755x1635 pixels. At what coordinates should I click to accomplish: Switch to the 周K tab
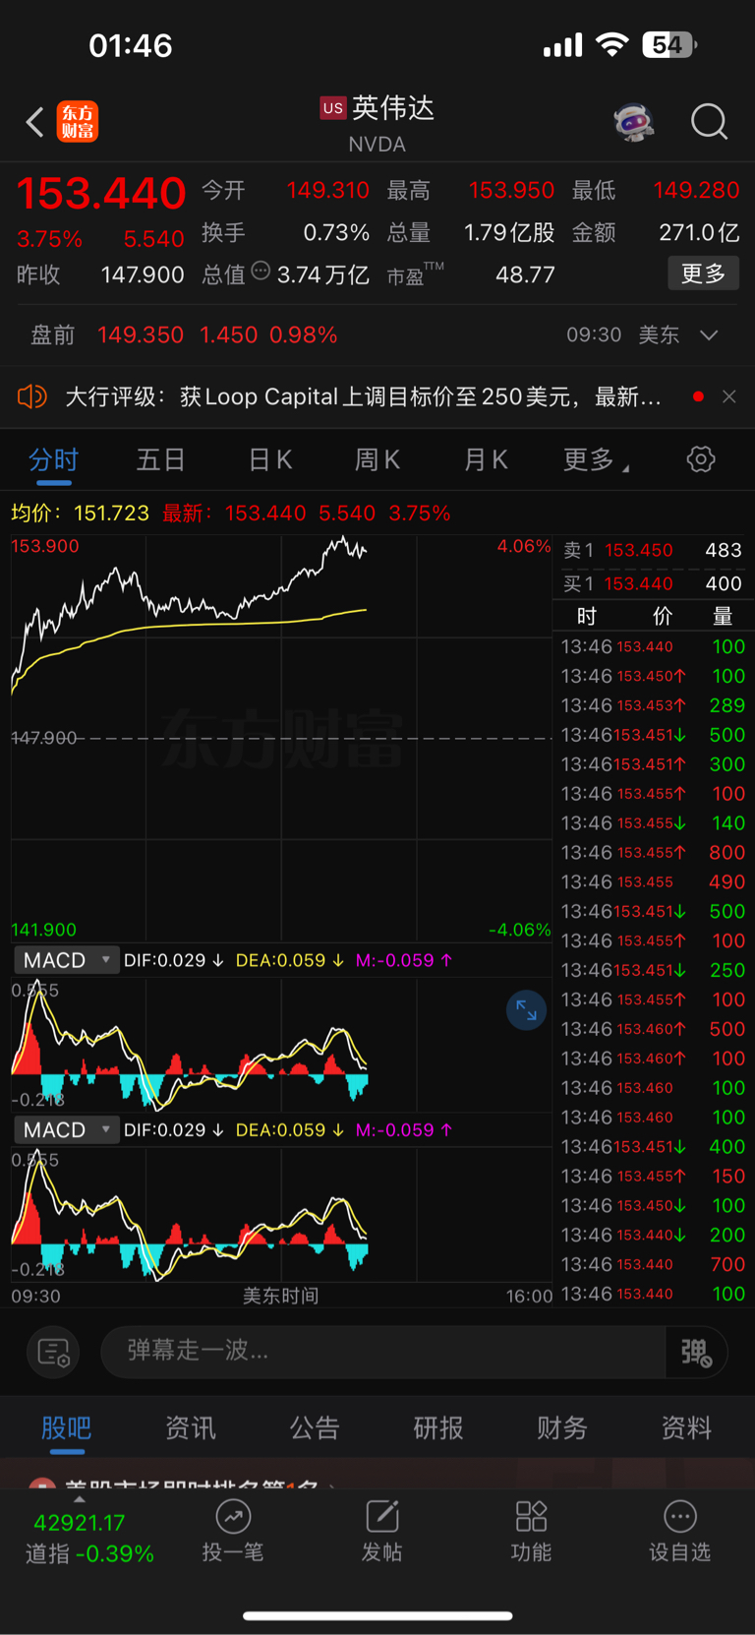coord(377,459)
